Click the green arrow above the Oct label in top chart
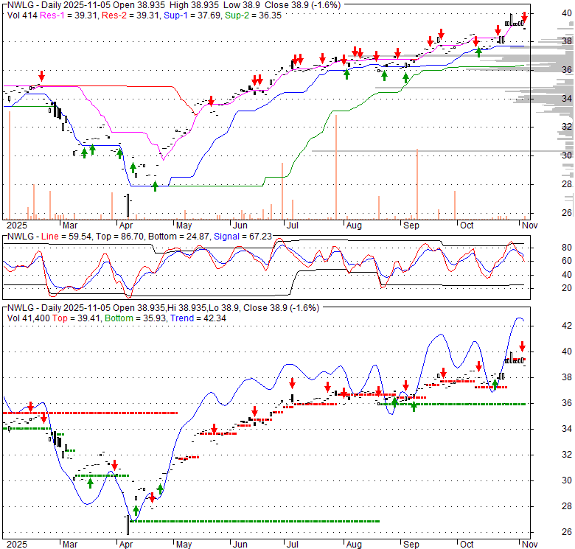This screenshot has width=575, height=549. click(479, 52)
